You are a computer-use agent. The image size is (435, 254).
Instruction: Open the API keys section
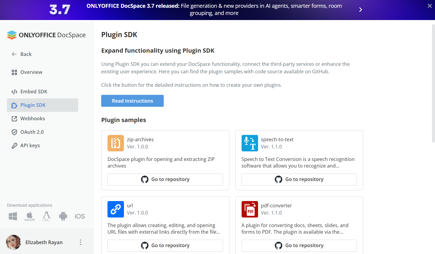coord(30,145)
